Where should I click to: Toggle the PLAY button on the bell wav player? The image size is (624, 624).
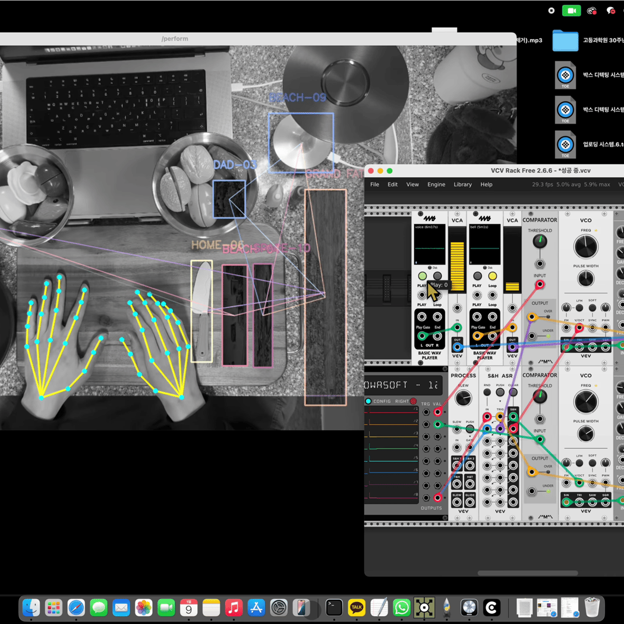pyautogui.click(x=477, y=276)
